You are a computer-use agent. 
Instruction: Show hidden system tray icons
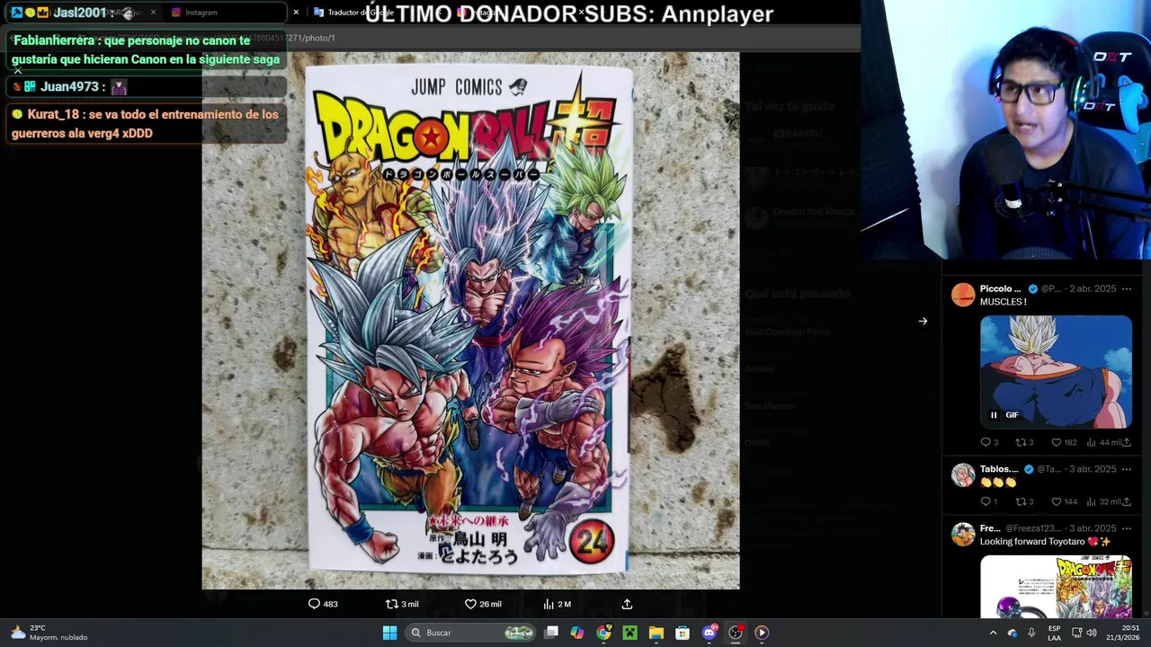993,633
